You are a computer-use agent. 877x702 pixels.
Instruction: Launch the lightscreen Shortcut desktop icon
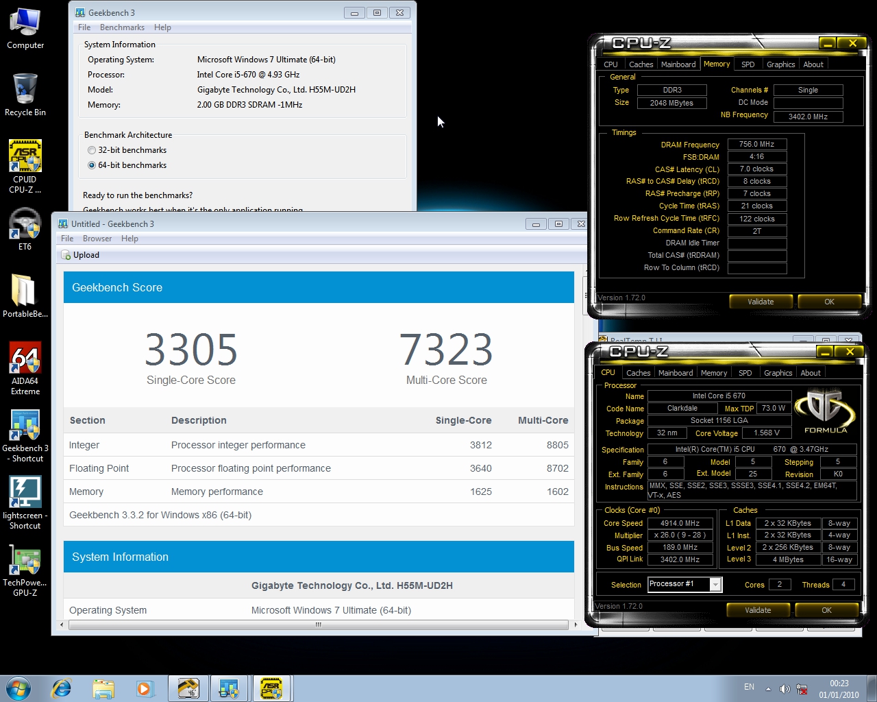25,503
